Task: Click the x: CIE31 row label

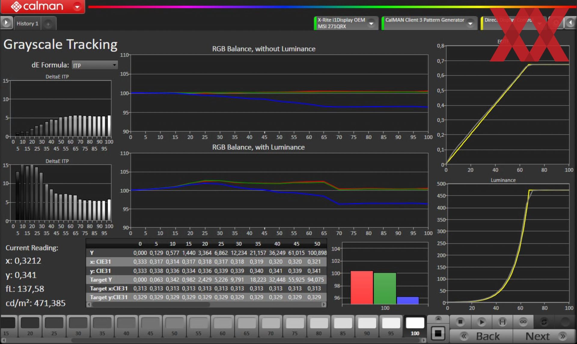Action: tap(100, 262)
